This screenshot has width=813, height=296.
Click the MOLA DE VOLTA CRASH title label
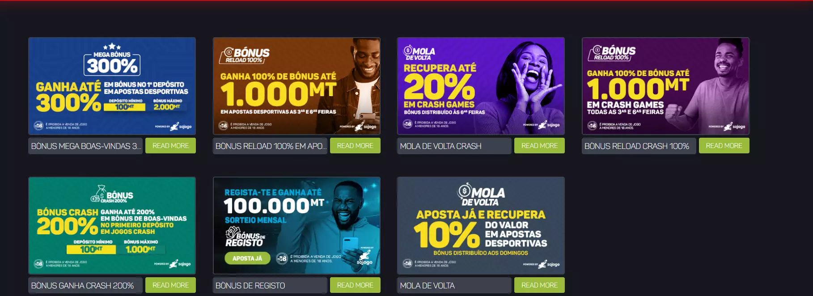454,146
